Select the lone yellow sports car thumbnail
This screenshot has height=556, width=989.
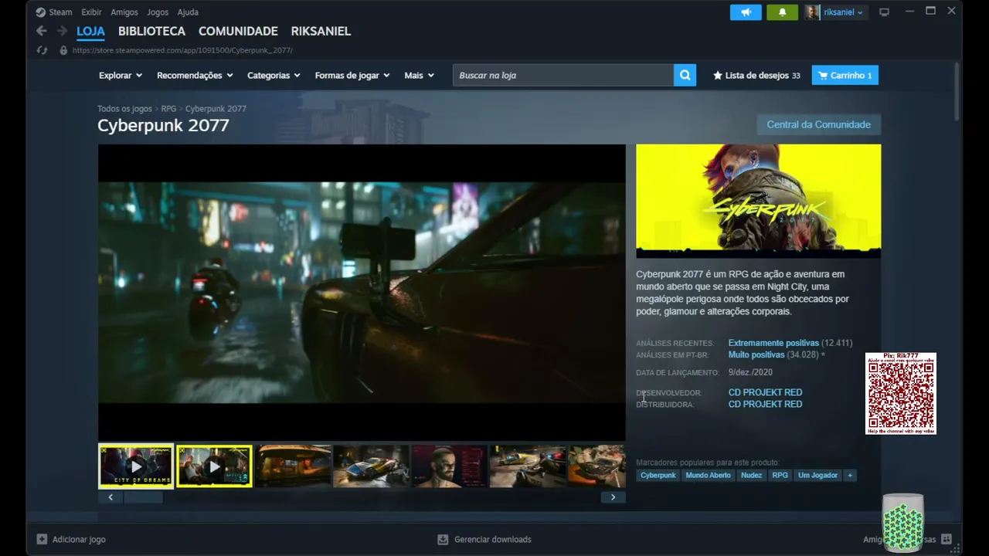click(371, 466)
